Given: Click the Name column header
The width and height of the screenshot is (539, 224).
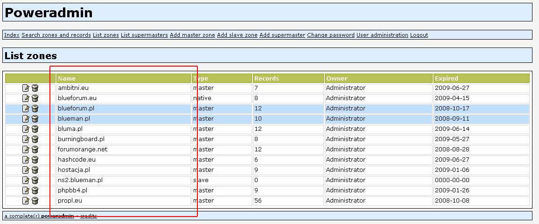Looking at the screenshot, I should [123, 79].
